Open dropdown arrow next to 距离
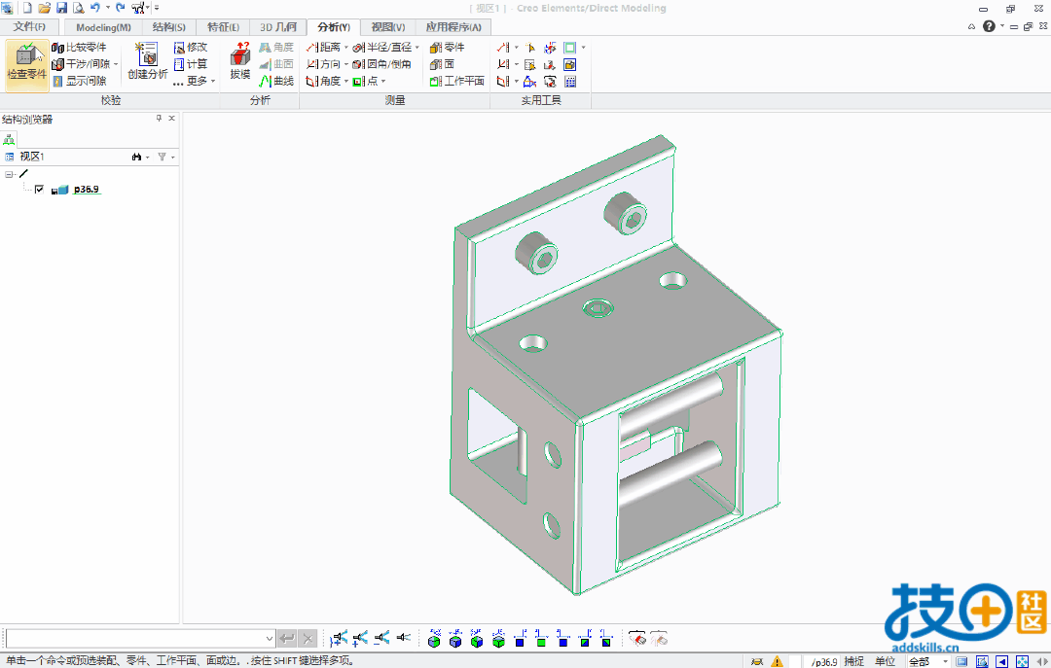 pos(345,48)
